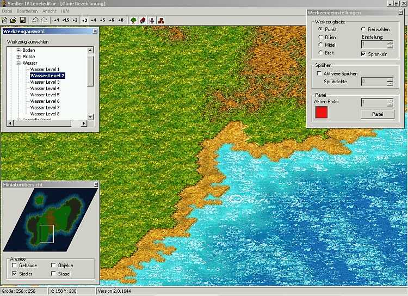
Task: Select the +2 toolbar button
Action: pos(75,20)
